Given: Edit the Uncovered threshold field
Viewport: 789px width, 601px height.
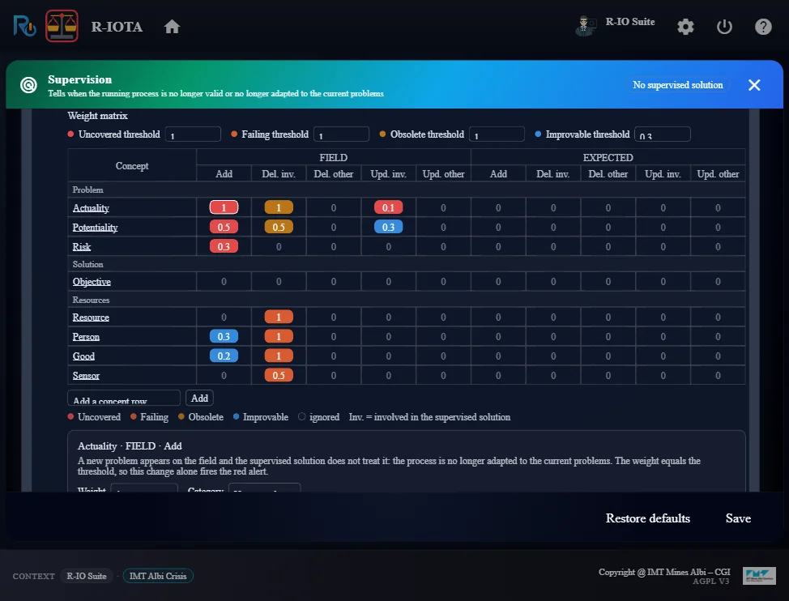Looking at the screenshot, I should coord(193,134).
